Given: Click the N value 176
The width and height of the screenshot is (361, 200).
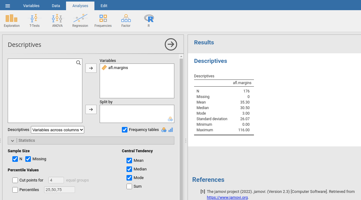Looking at the screenshot, I should coord(246,91).
